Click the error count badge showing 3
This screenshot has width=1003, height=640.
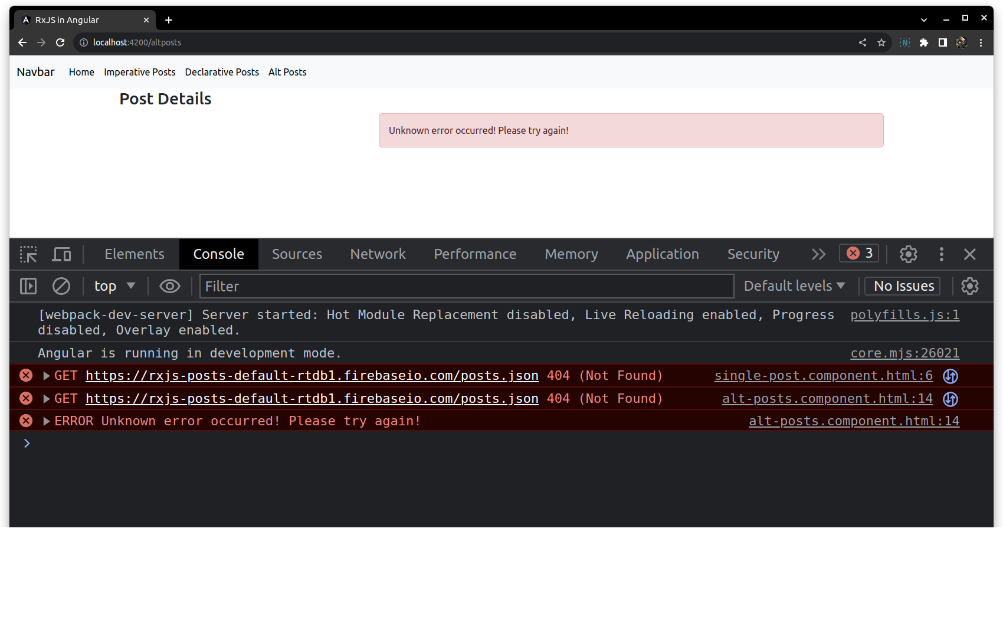(858, 253)
